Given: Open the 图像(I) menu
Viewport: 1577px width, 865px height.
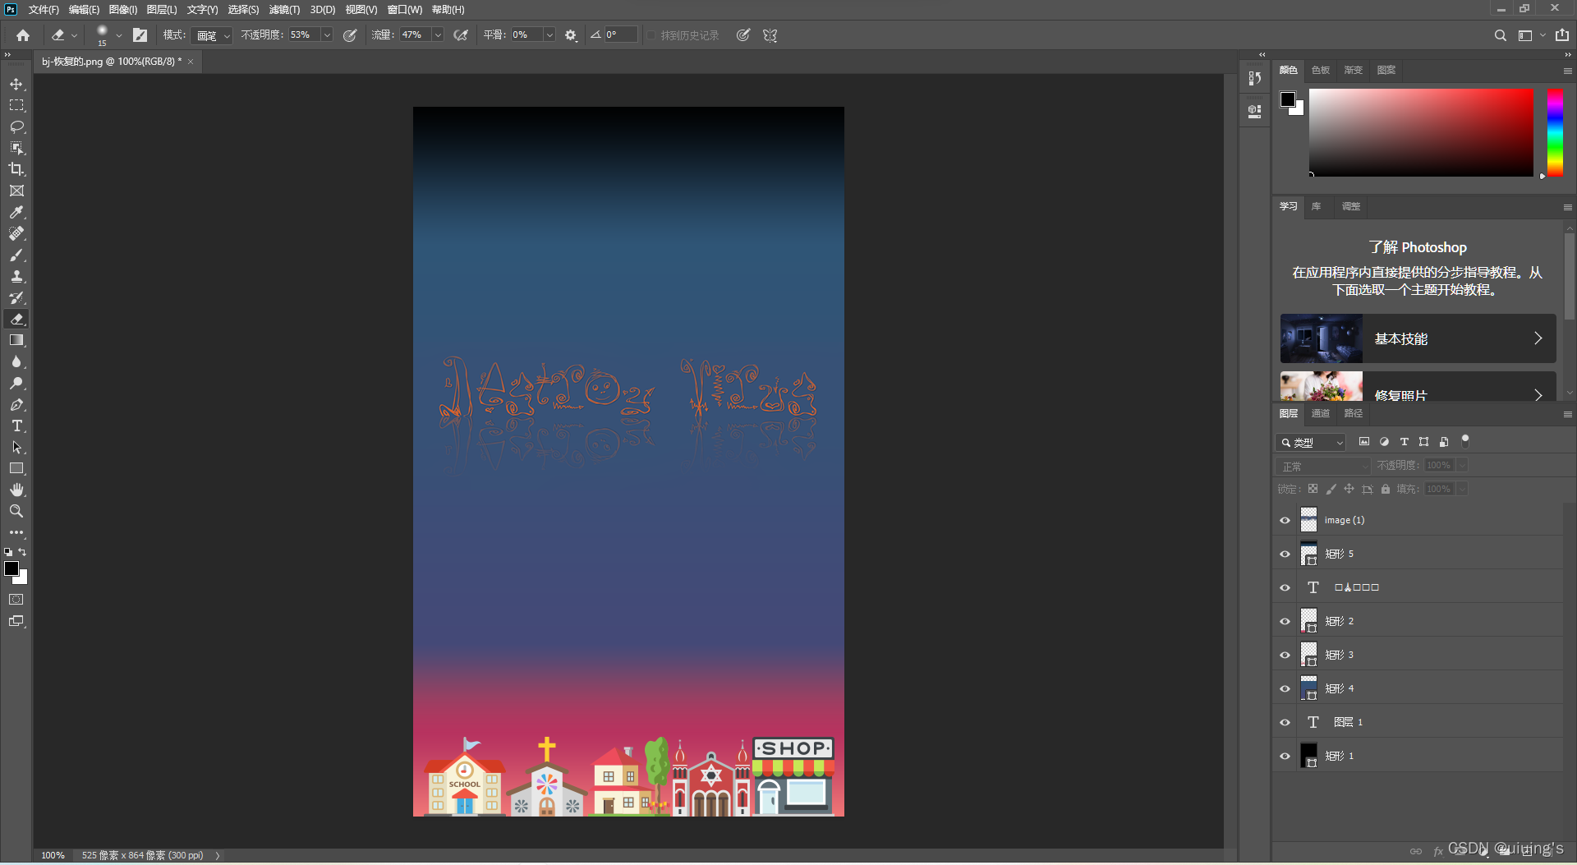Looking at the screenshot, I should tap(123, 10).
